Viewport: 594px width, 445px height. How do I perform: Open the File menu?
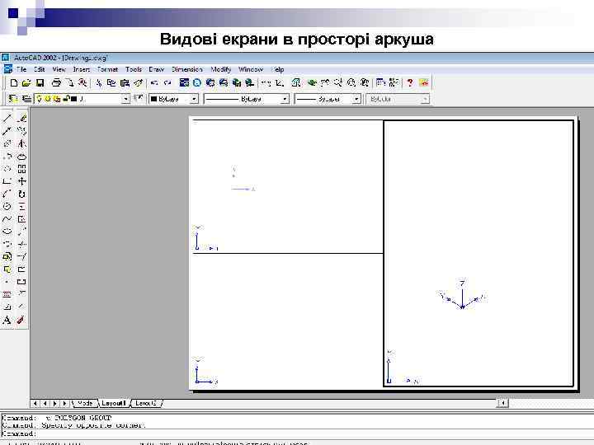click(21, 69)
